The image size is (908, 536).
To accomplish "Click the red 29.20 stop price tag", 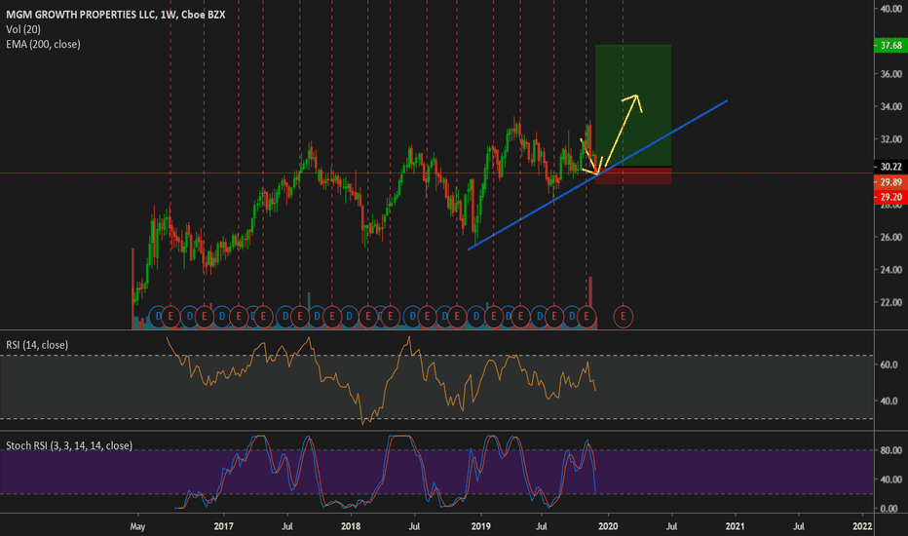I will 890,197.
